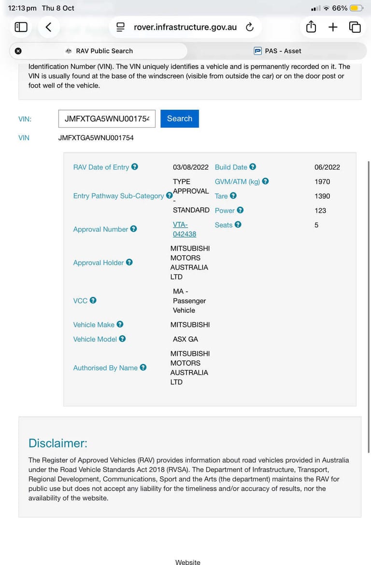The image size is (371, 565).
Task: Click the page scrollbar on the right
Action: click(369, 306)
